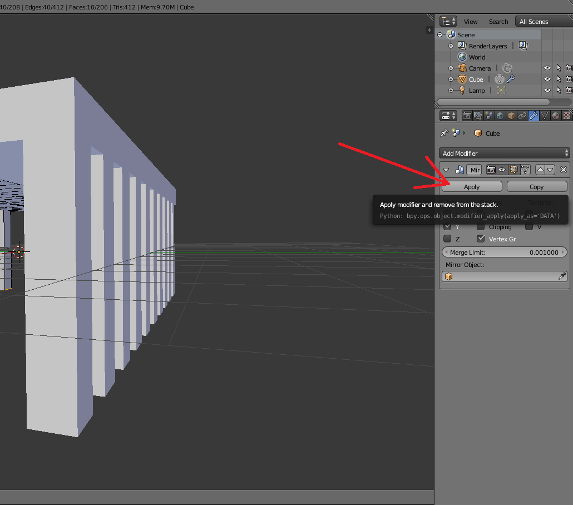
Task: Open the Render properties tab (camera icon)
Action: (x=467, y=116)
